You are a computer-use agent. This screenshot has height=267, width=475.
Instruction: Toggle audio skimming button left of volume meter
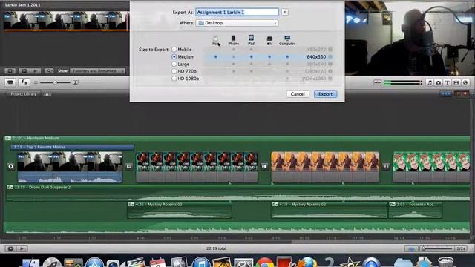(377, 82)
